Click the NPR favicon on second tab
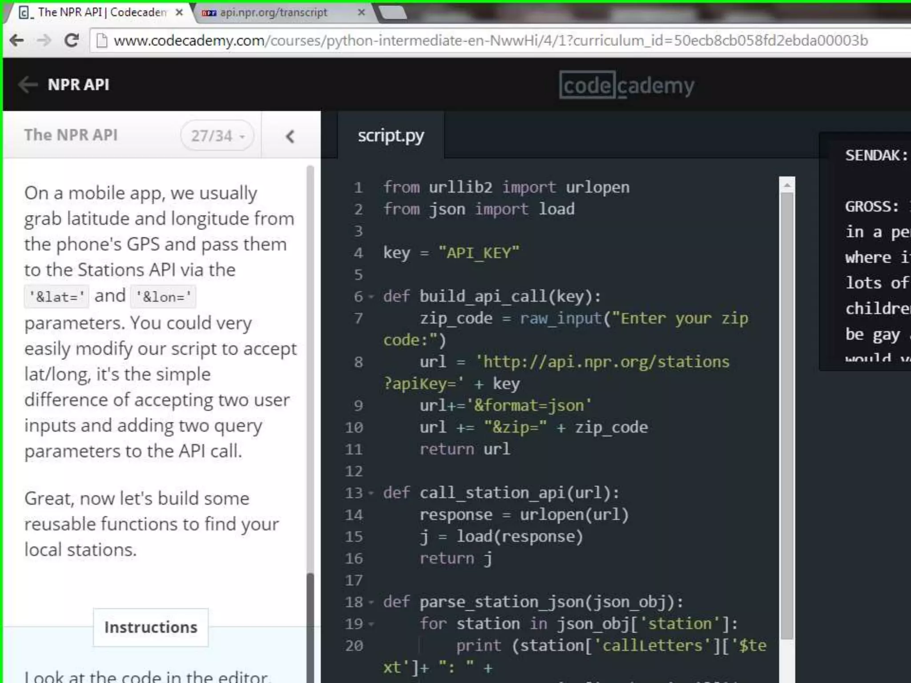This screenshot has width=911, height=683. 209,13
